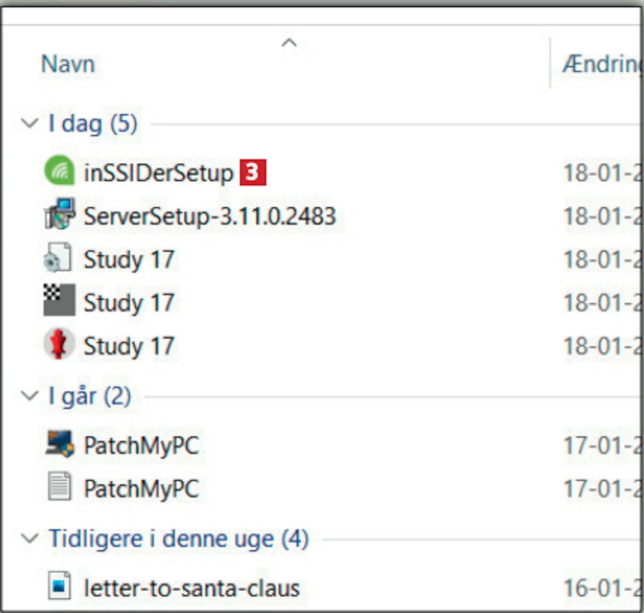Collapse the "I dag (5)" group

pyautogui.click(x=30, y=123)
